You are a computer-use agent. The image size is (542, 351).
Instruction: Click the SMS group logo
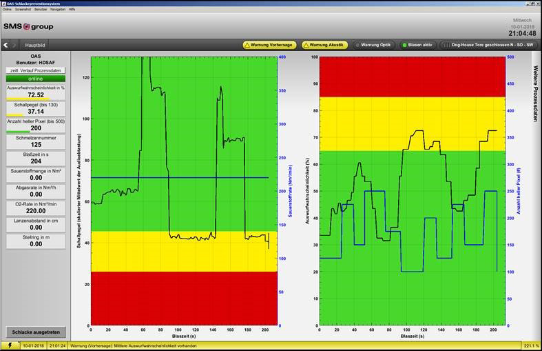[28, 27]
